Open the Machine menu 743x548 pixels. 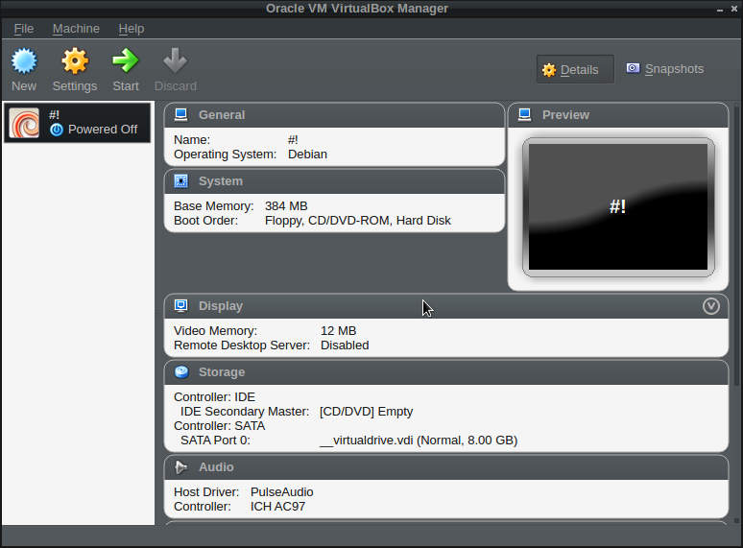tap(76, 29)
